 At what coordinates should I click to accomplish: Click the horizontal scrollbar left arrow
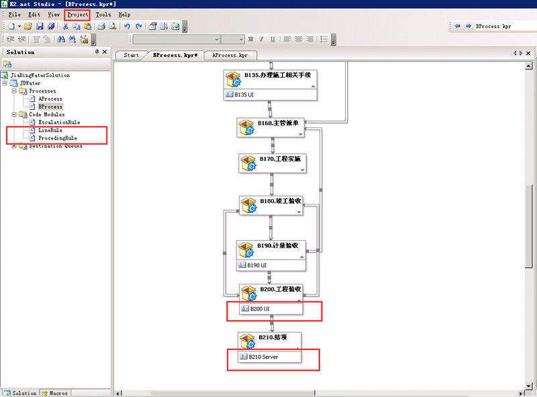pos(118,394)
